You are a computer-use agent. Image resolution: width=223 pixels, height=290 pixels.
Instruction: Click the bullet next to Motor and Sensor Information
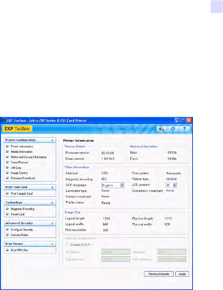coord(7,157)
